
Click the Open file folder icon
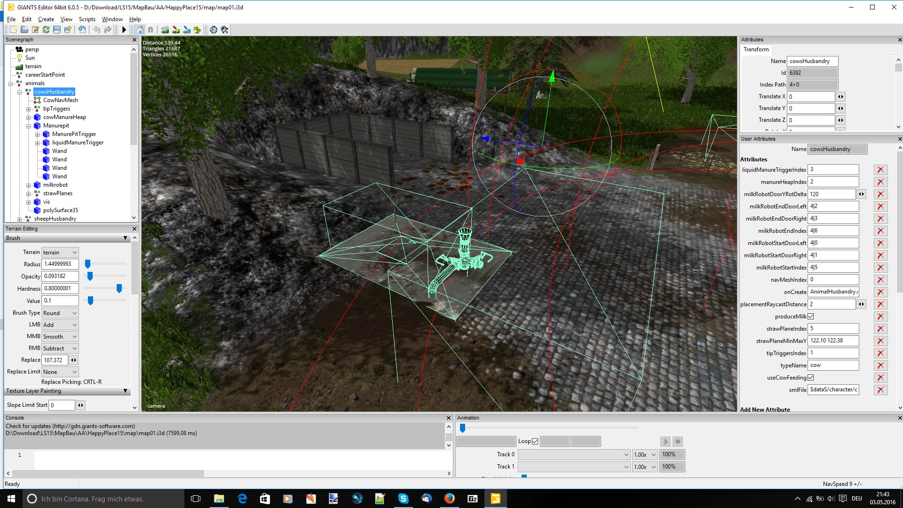(24, 30)
